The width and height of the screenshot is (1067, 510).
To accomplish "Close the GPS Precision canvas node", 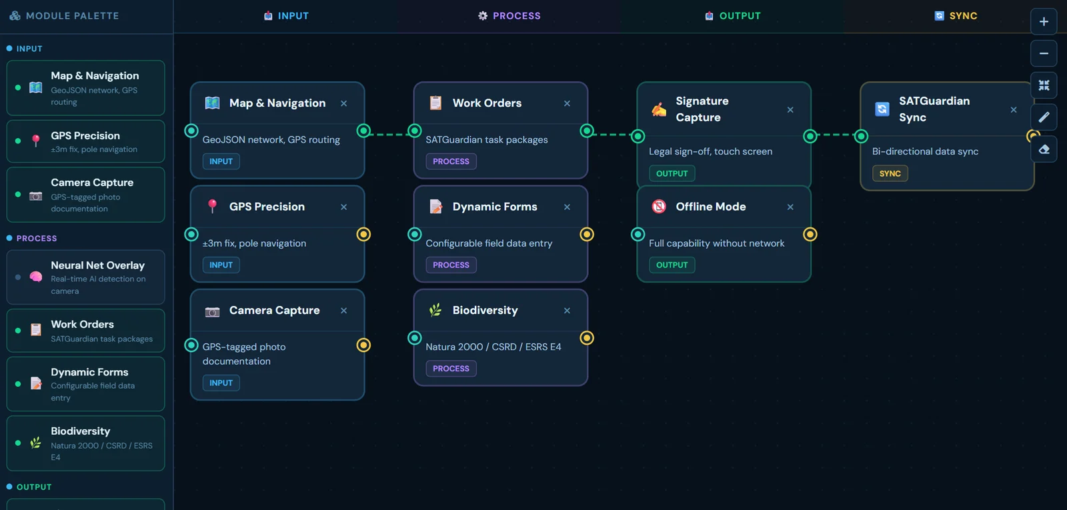I will click(343, 207).
